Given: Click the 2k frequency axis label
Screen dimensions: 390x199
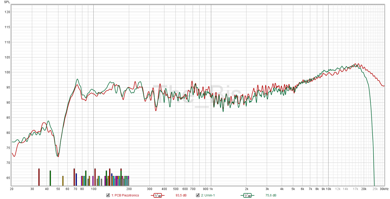Looking at the screenshot, I should (x=246, y=189).
